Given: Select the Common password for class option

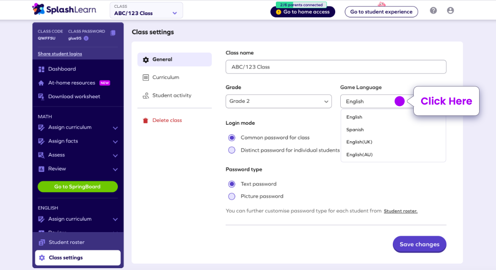Looking at the screenshot, I should (x=232, y=138).
